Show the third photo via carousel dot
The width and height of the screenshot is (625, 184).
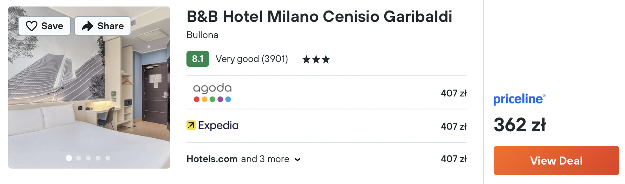88,158
